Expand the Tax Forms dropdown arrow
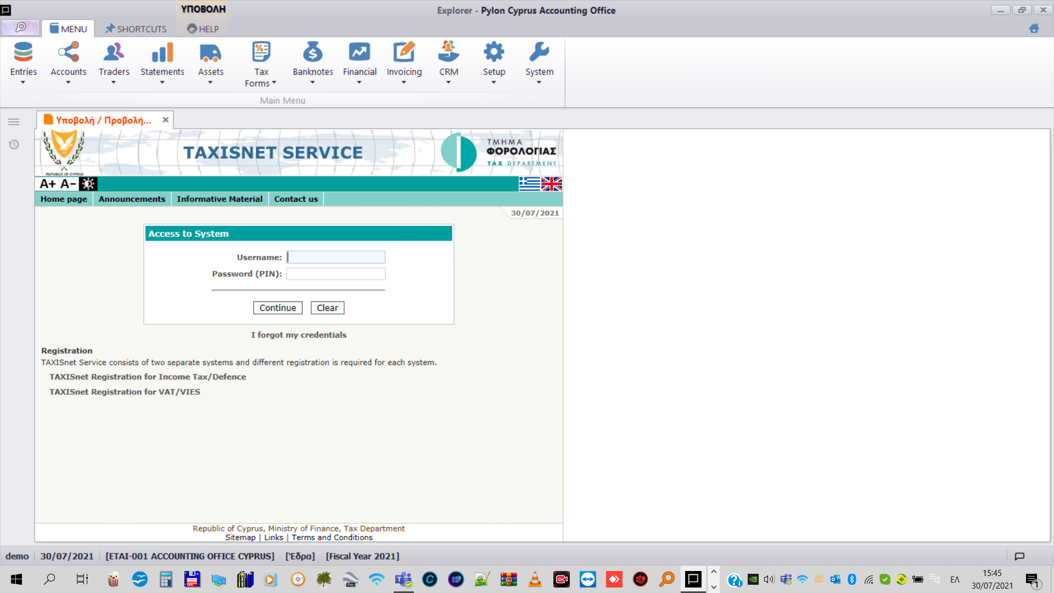This screenshot has width=1054, height=593. point(274,83)
